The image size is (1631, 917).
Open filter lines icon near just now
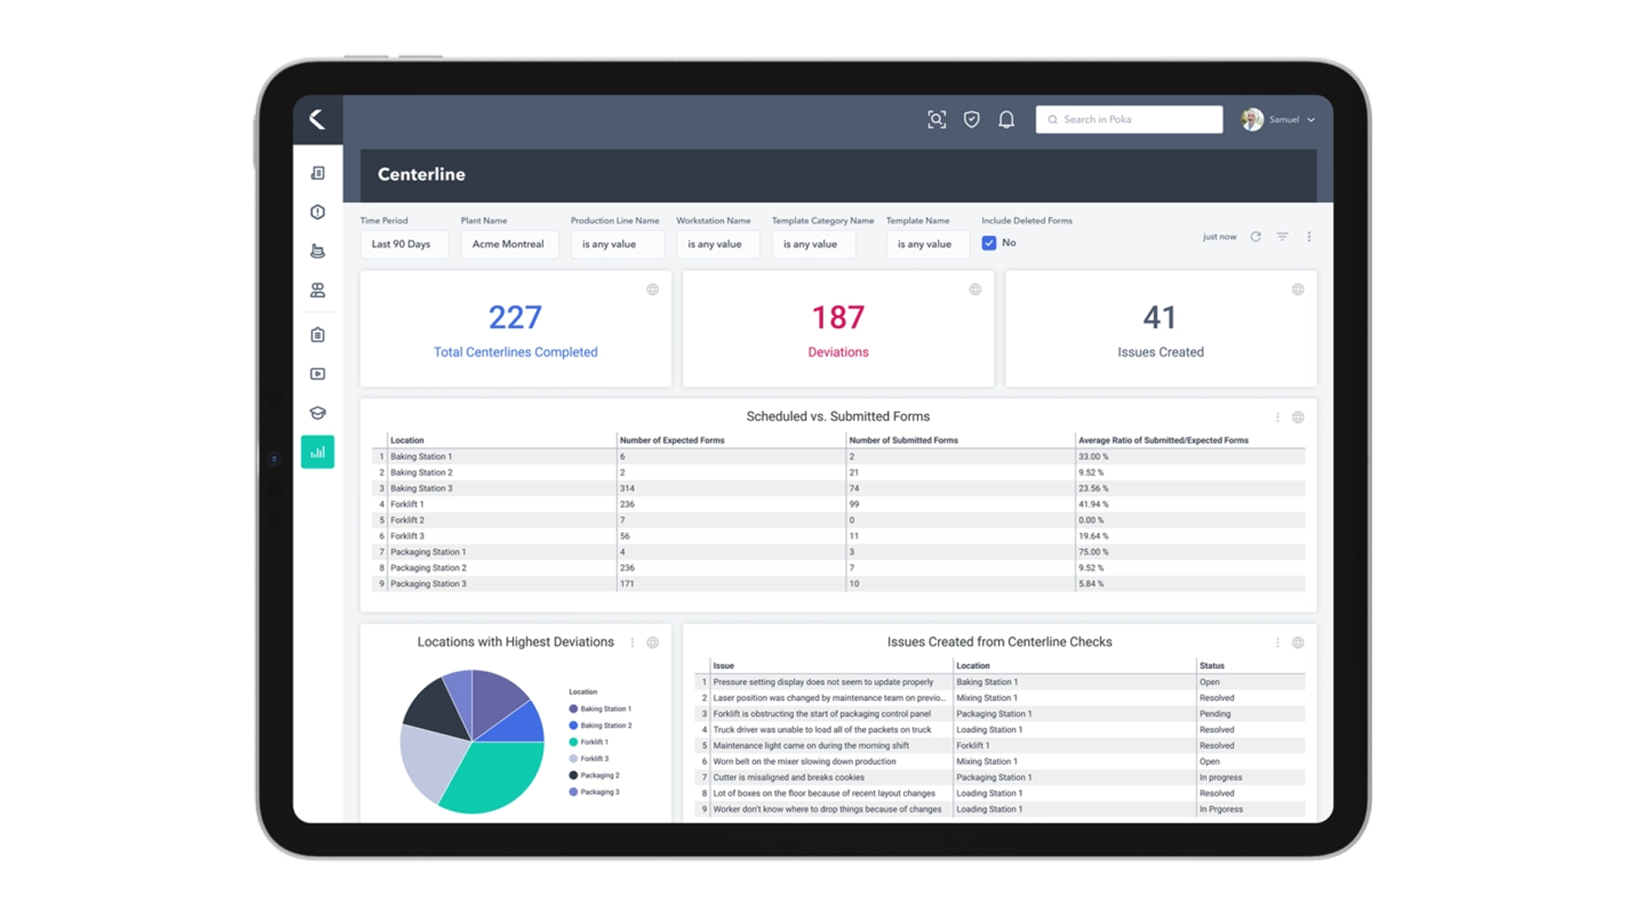click(1283, 237)
